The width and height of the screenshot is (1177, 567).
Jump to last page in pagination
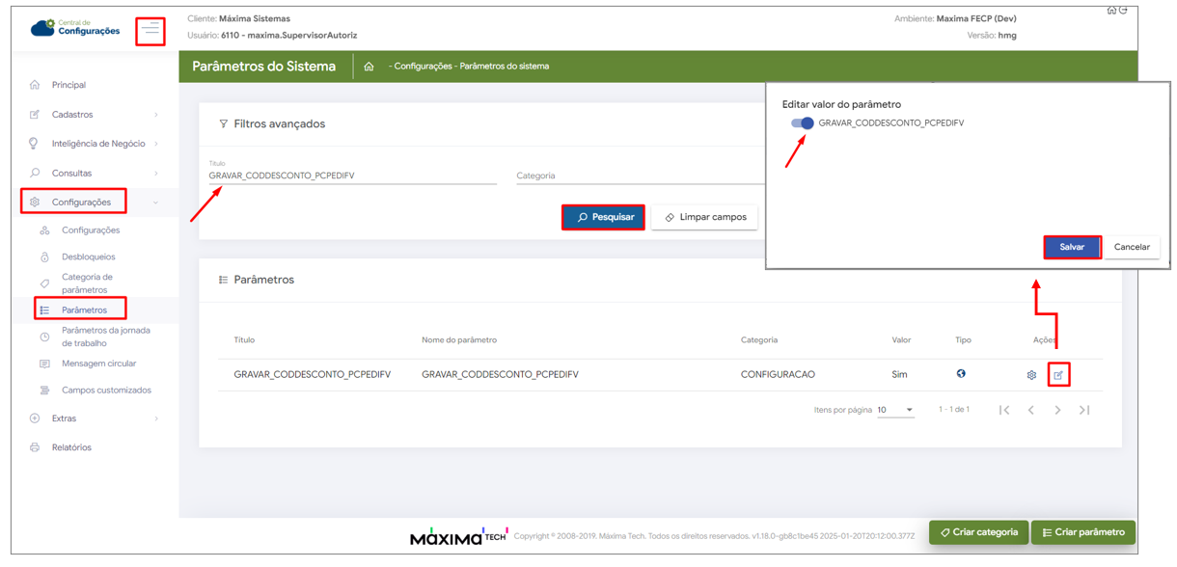(1084, 411)
